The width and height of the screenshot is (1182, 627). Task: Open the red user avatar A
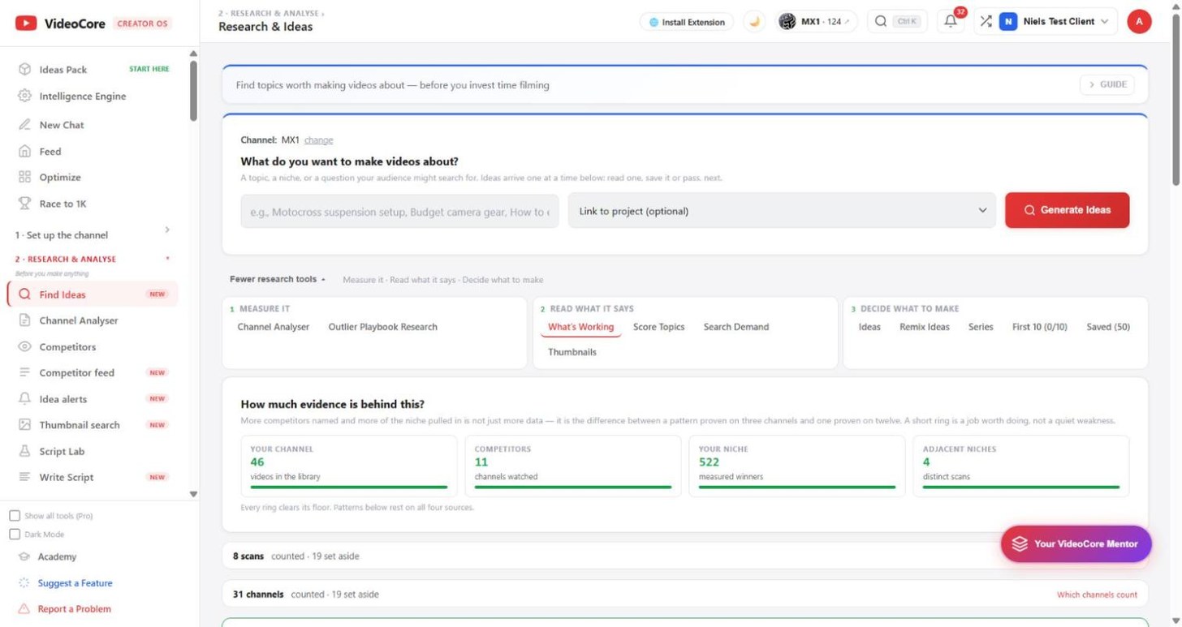click(1139, 22)
